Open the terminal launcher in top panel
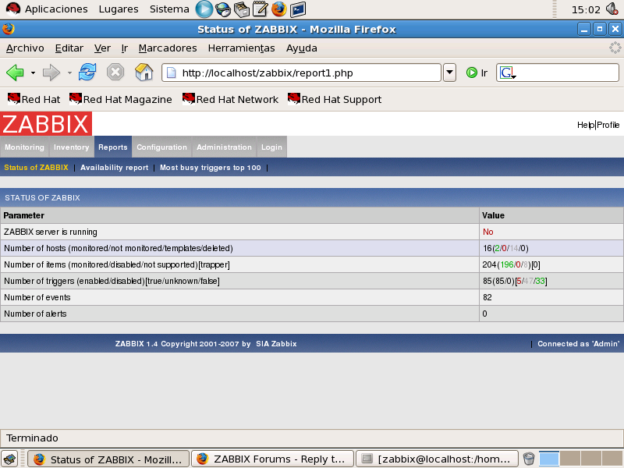This screenshot has width=624, height=468. 297,9
